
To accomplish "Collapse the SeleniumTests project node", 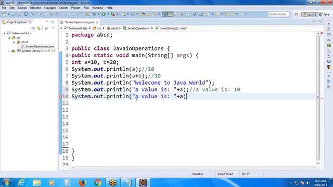I will pos(5,33).
